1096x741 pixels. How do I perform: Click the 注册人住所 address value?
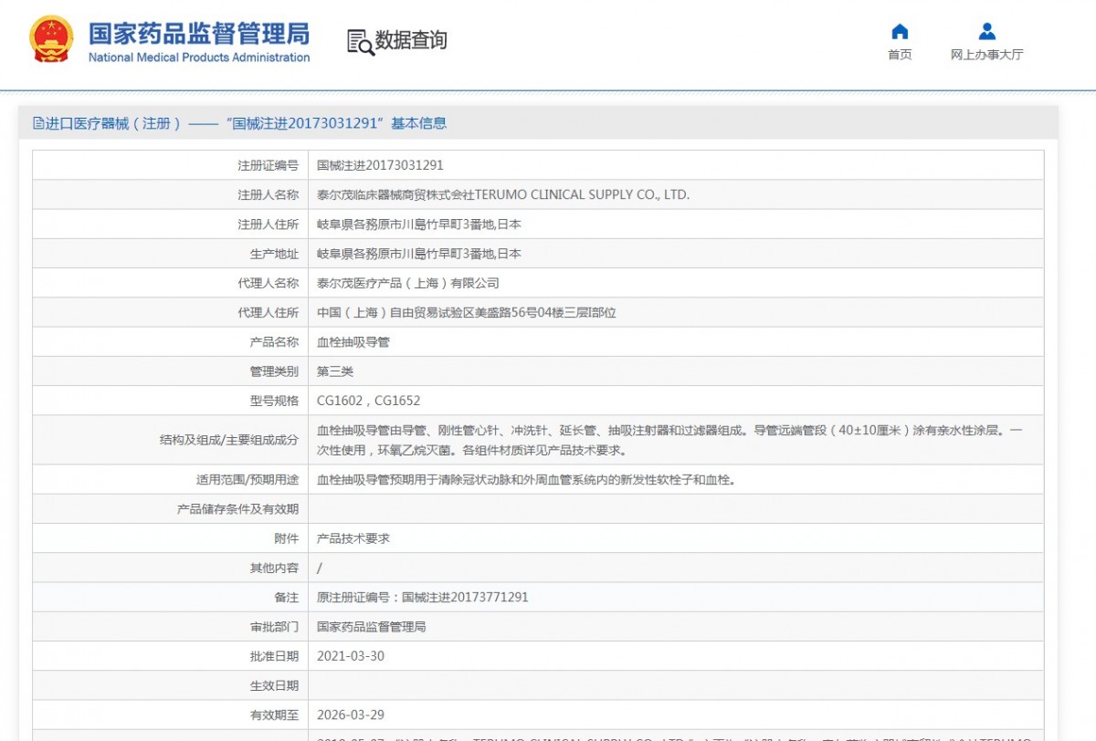(419, 224)
